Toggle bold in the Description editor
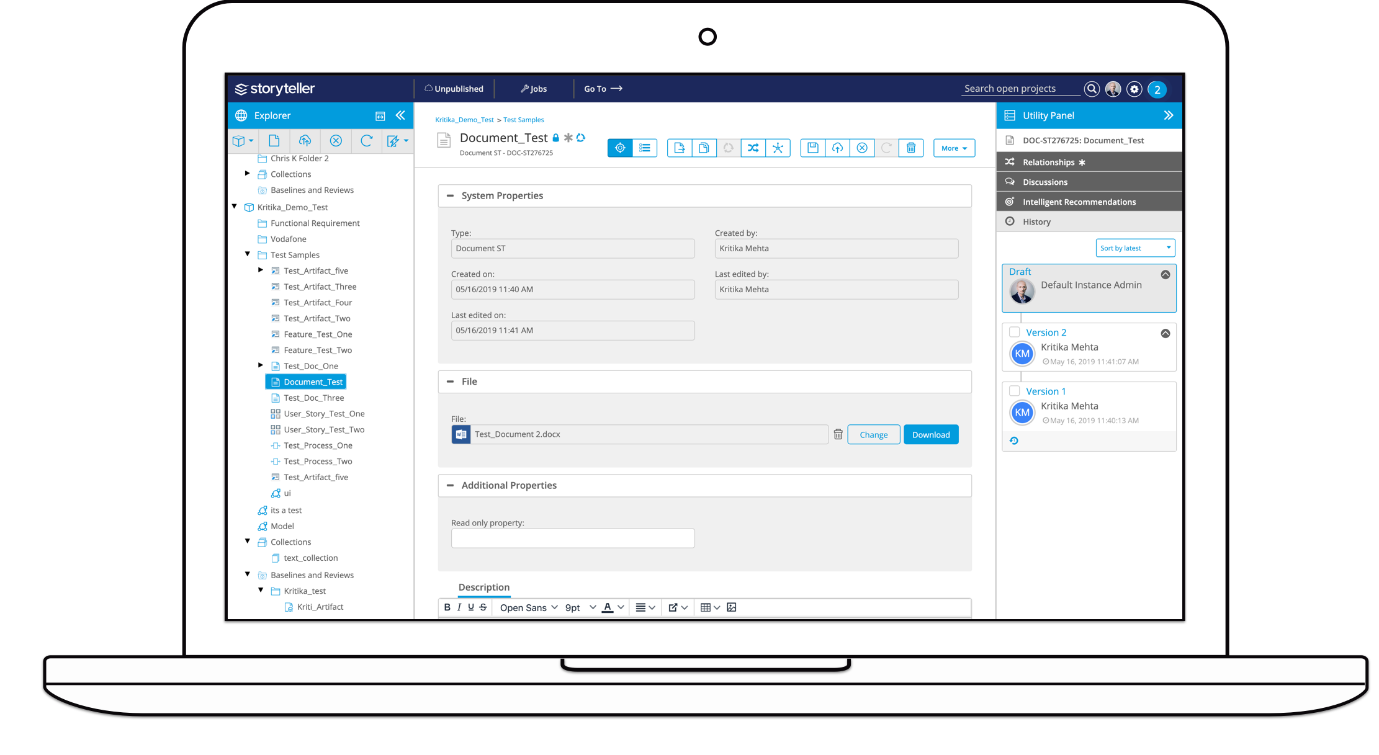Image resolution: width=1379 pixels, height=755 pixels. (x=447, y=607)
